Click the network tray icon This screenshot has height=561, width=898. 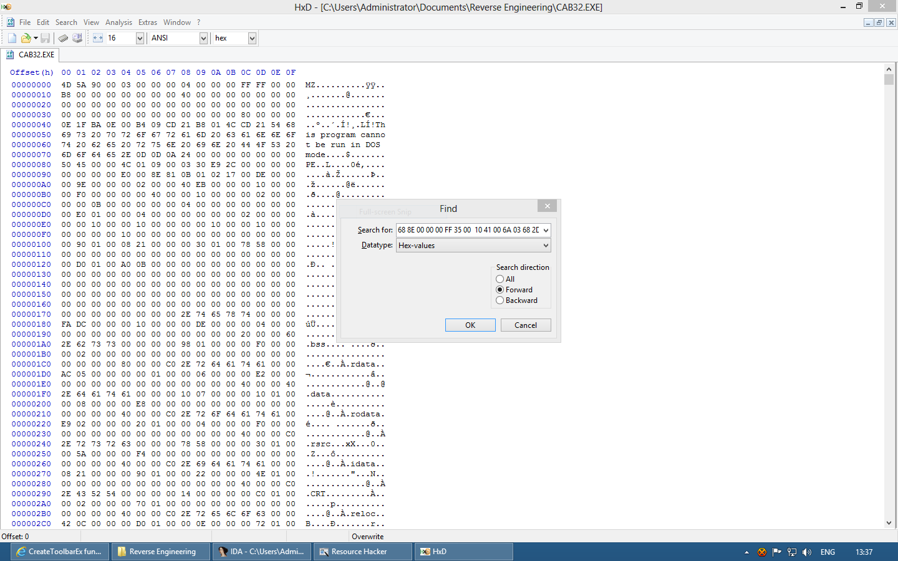792,552
